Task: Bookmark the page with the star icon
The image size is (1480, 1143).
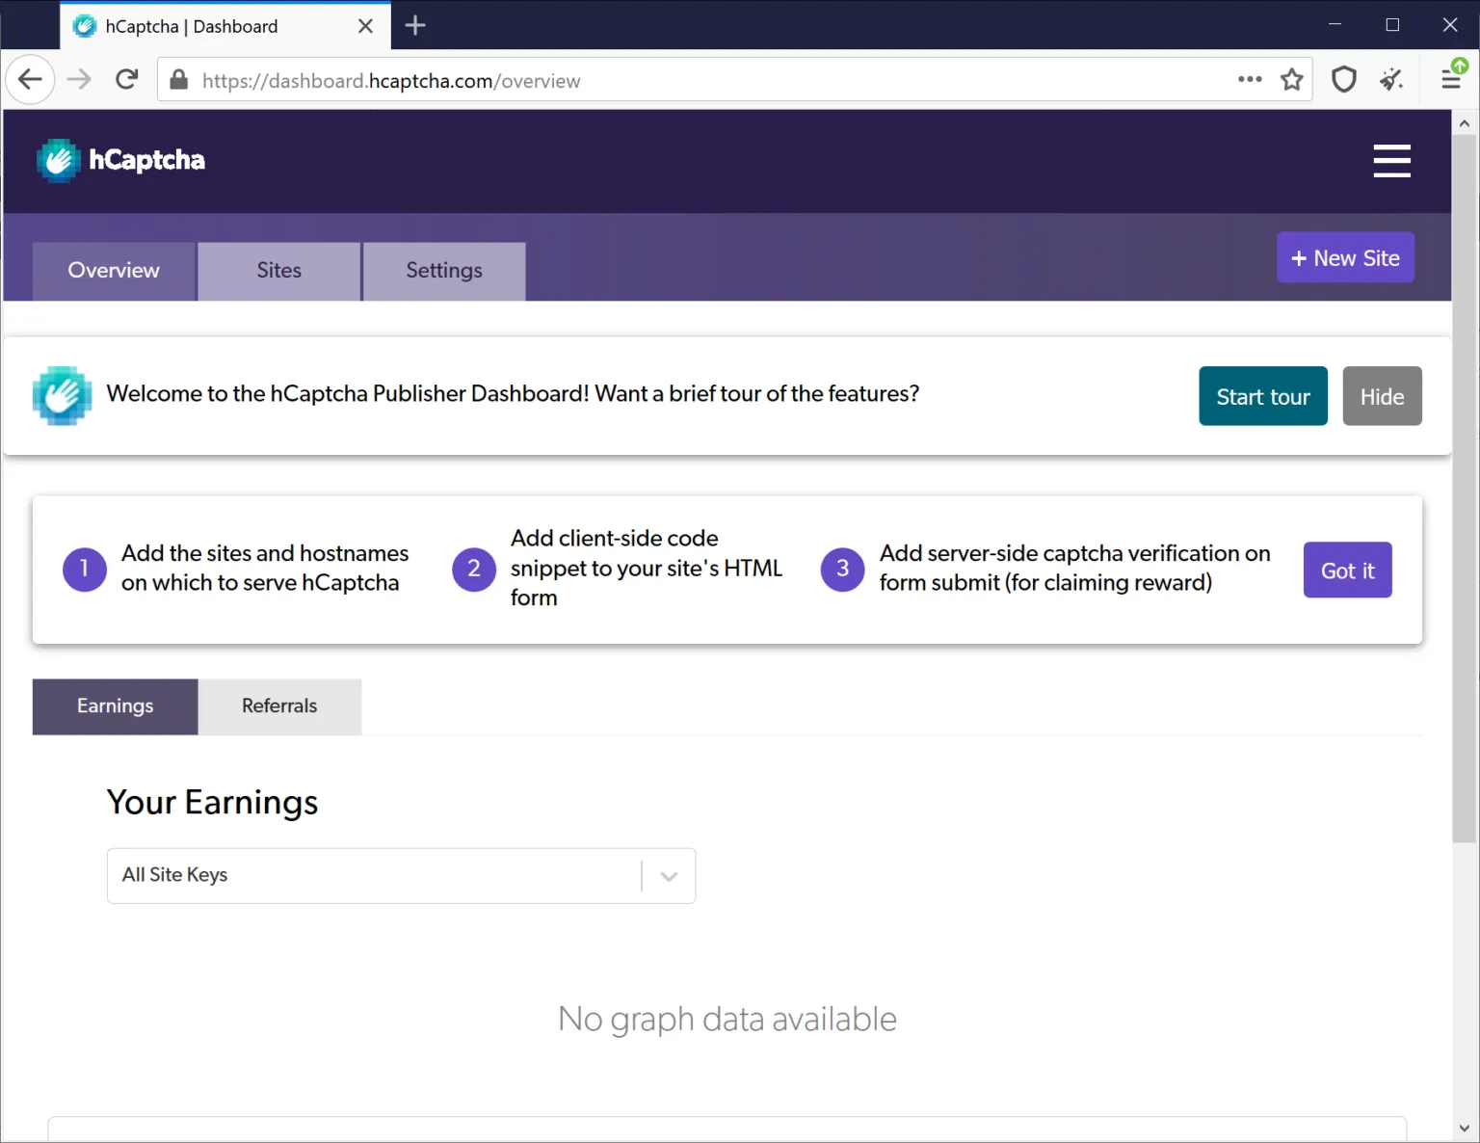Action: pyautogui.click(x=1292, y=80)
